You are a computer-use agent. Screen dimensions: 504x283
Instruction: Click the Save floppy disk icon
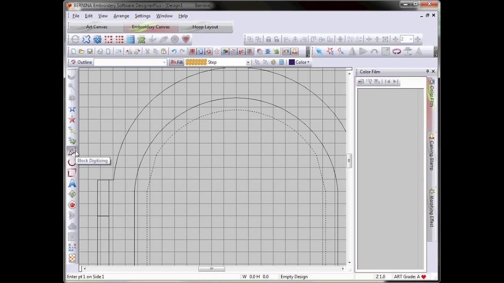(90, 51)
